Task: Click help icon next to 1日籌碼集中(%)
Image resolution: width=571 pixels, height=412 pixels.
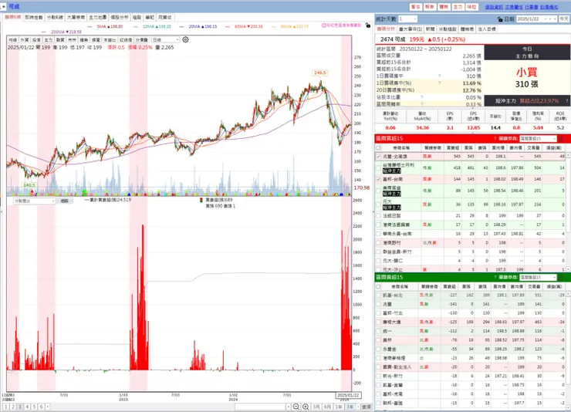Action: (x=440, y=83)
